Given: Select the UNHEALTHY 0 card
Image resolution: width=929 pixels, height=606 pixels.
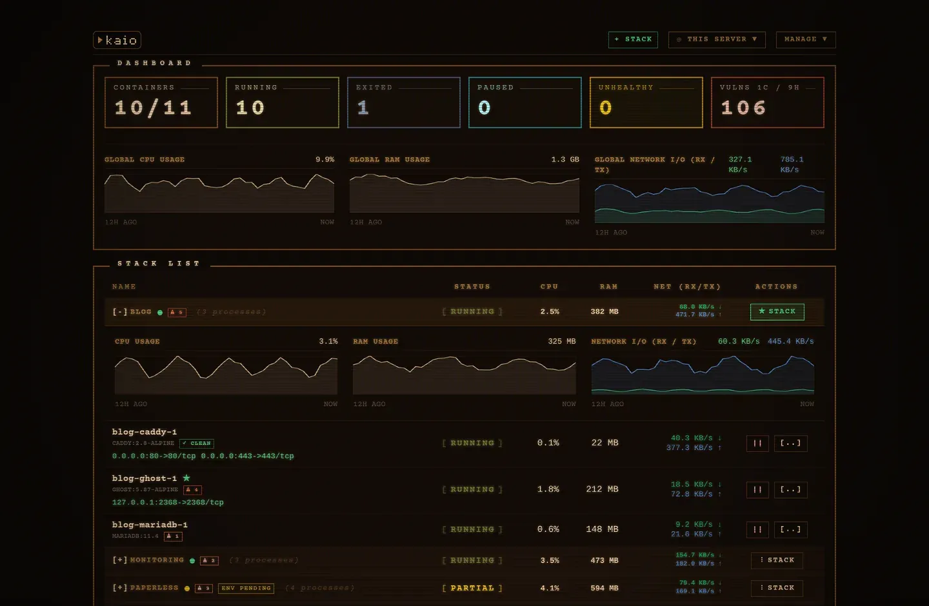Looking at the screenshot, I should click(x=646, y=103).
